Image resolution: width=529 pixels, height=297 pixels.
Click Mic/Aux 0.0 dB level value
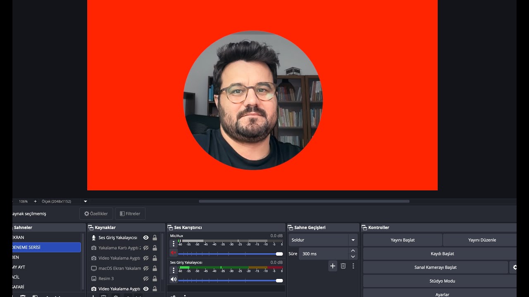click(276, 236)
